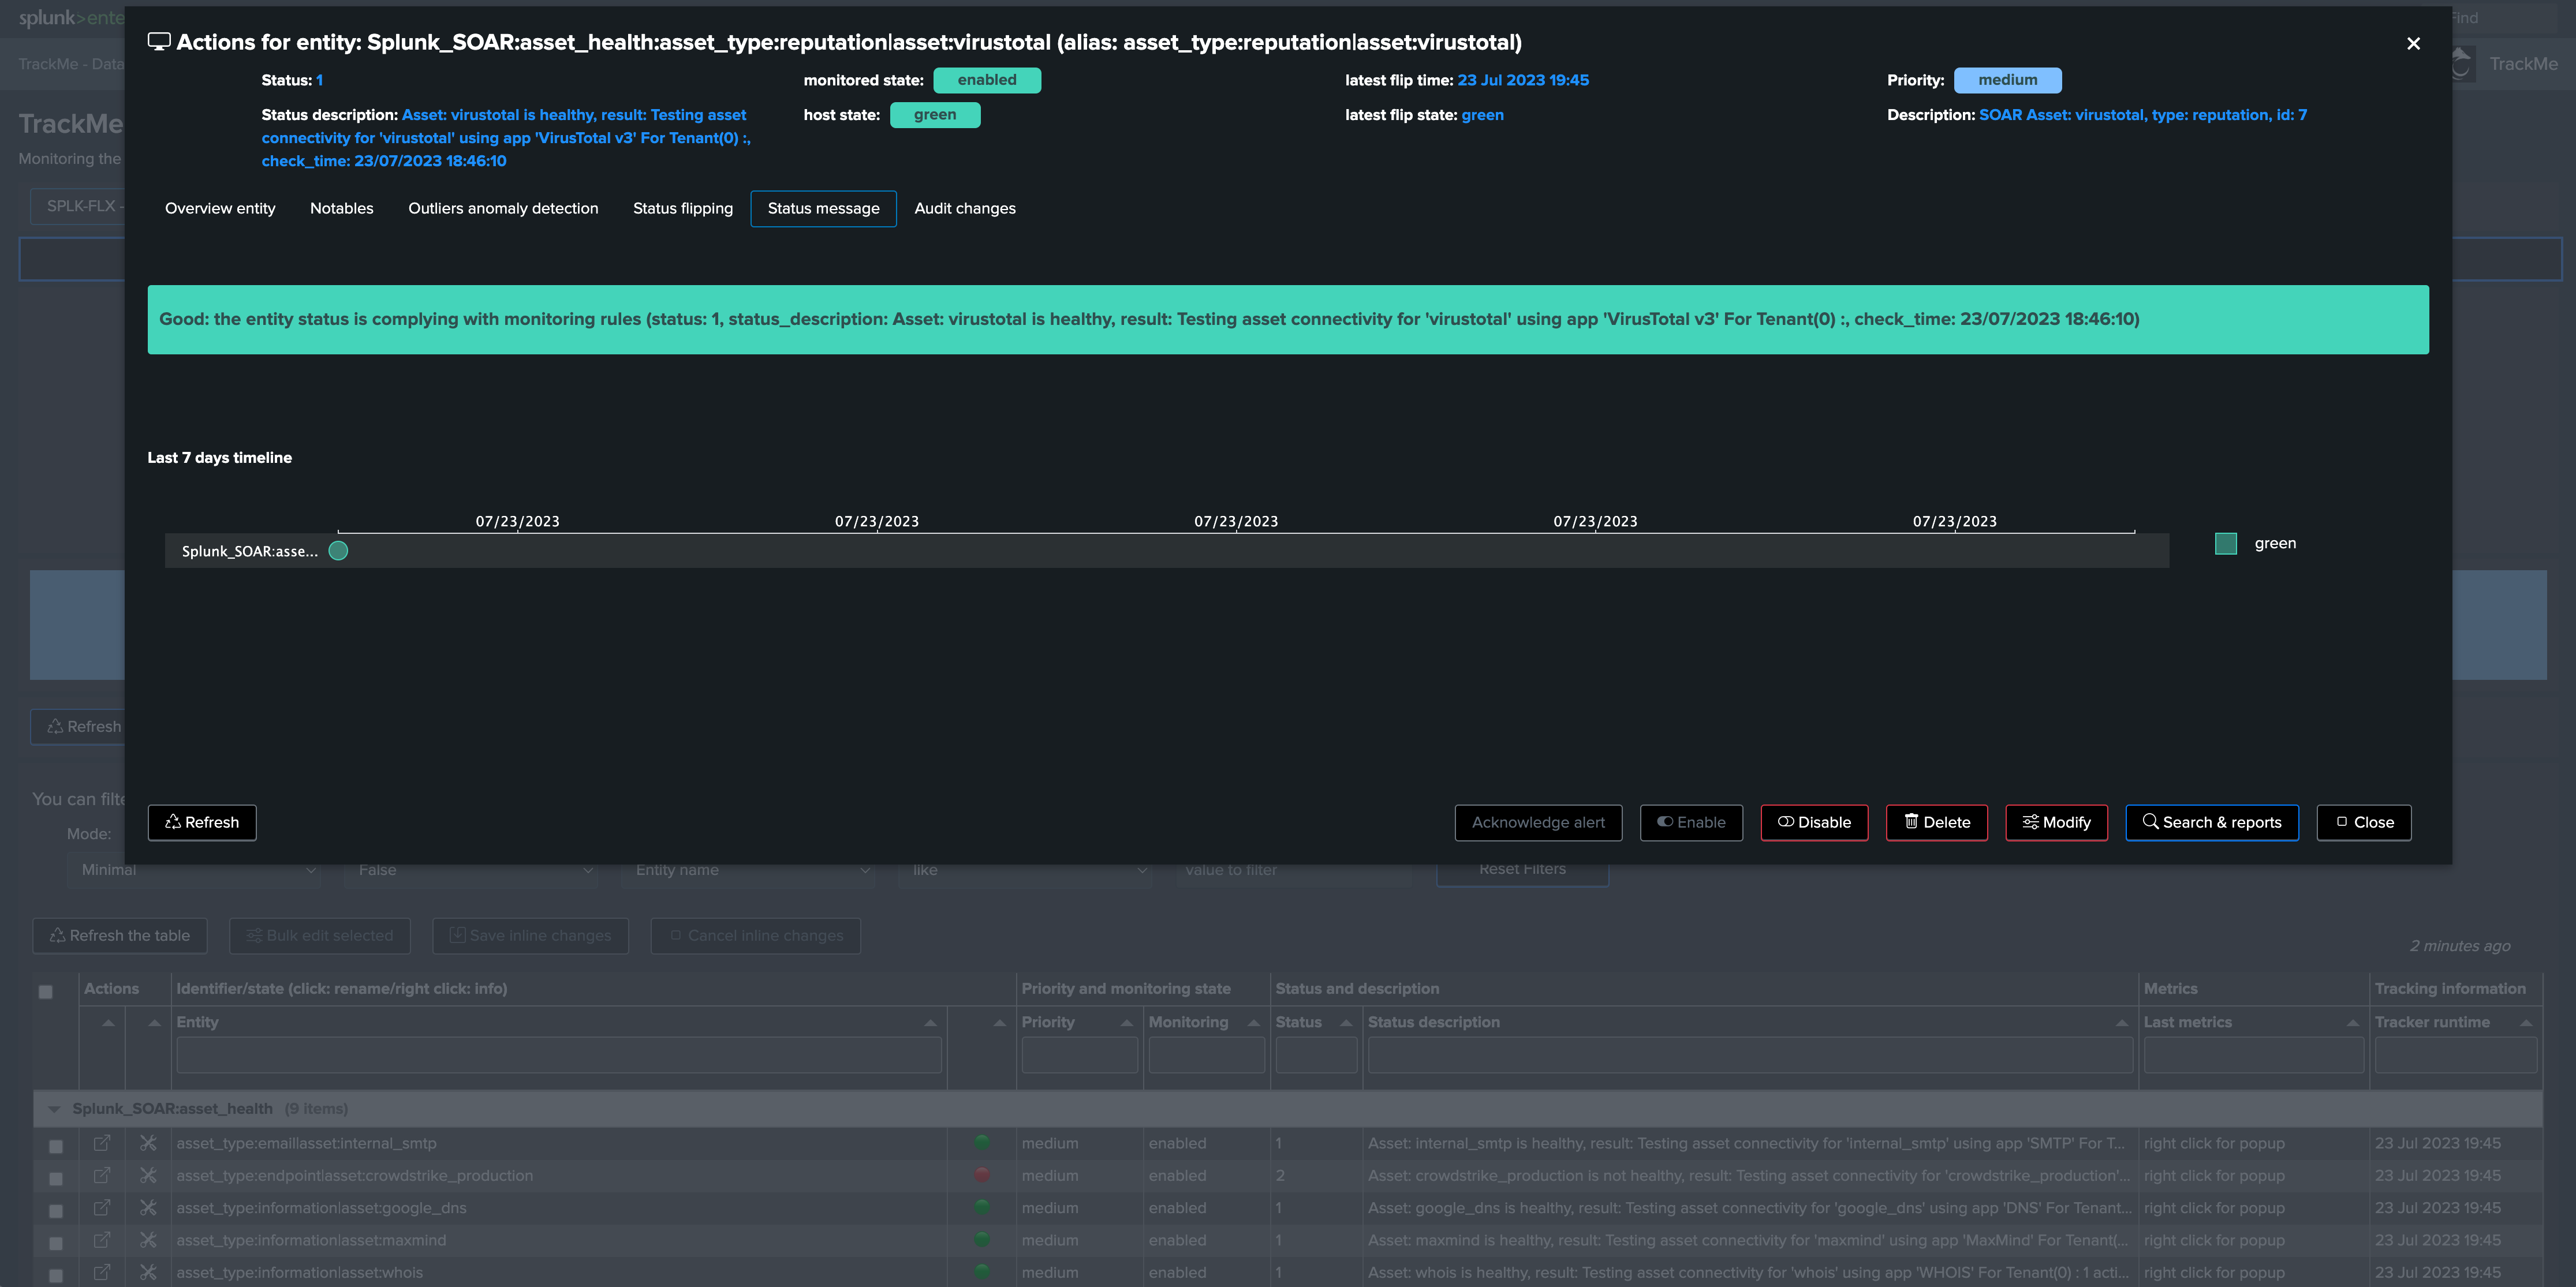Viewport: 2576px width, 1287px height.
Task: Click Save inline changes button
Action: click(530, 935)
